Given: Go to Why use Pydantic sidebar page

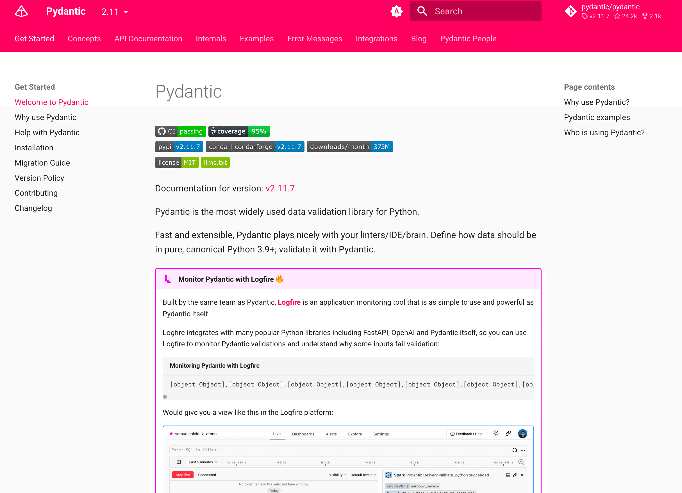Looking at the screenshot, I should [46, 117].
